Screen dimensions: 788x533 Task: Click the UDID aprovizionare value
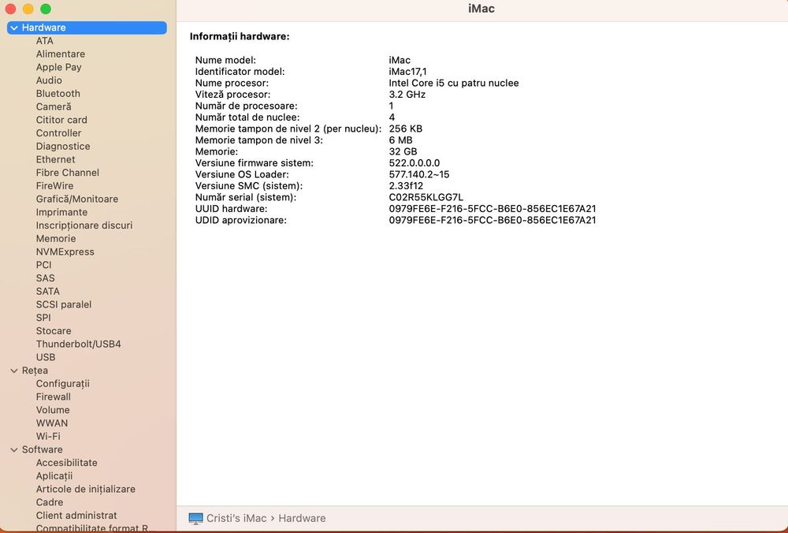(x=492, y=220)
